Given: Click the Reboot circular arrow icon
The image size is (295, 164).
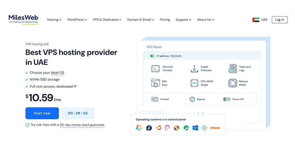Looking at the screenshot, I should pyautogui.click(x=192, y=99).
